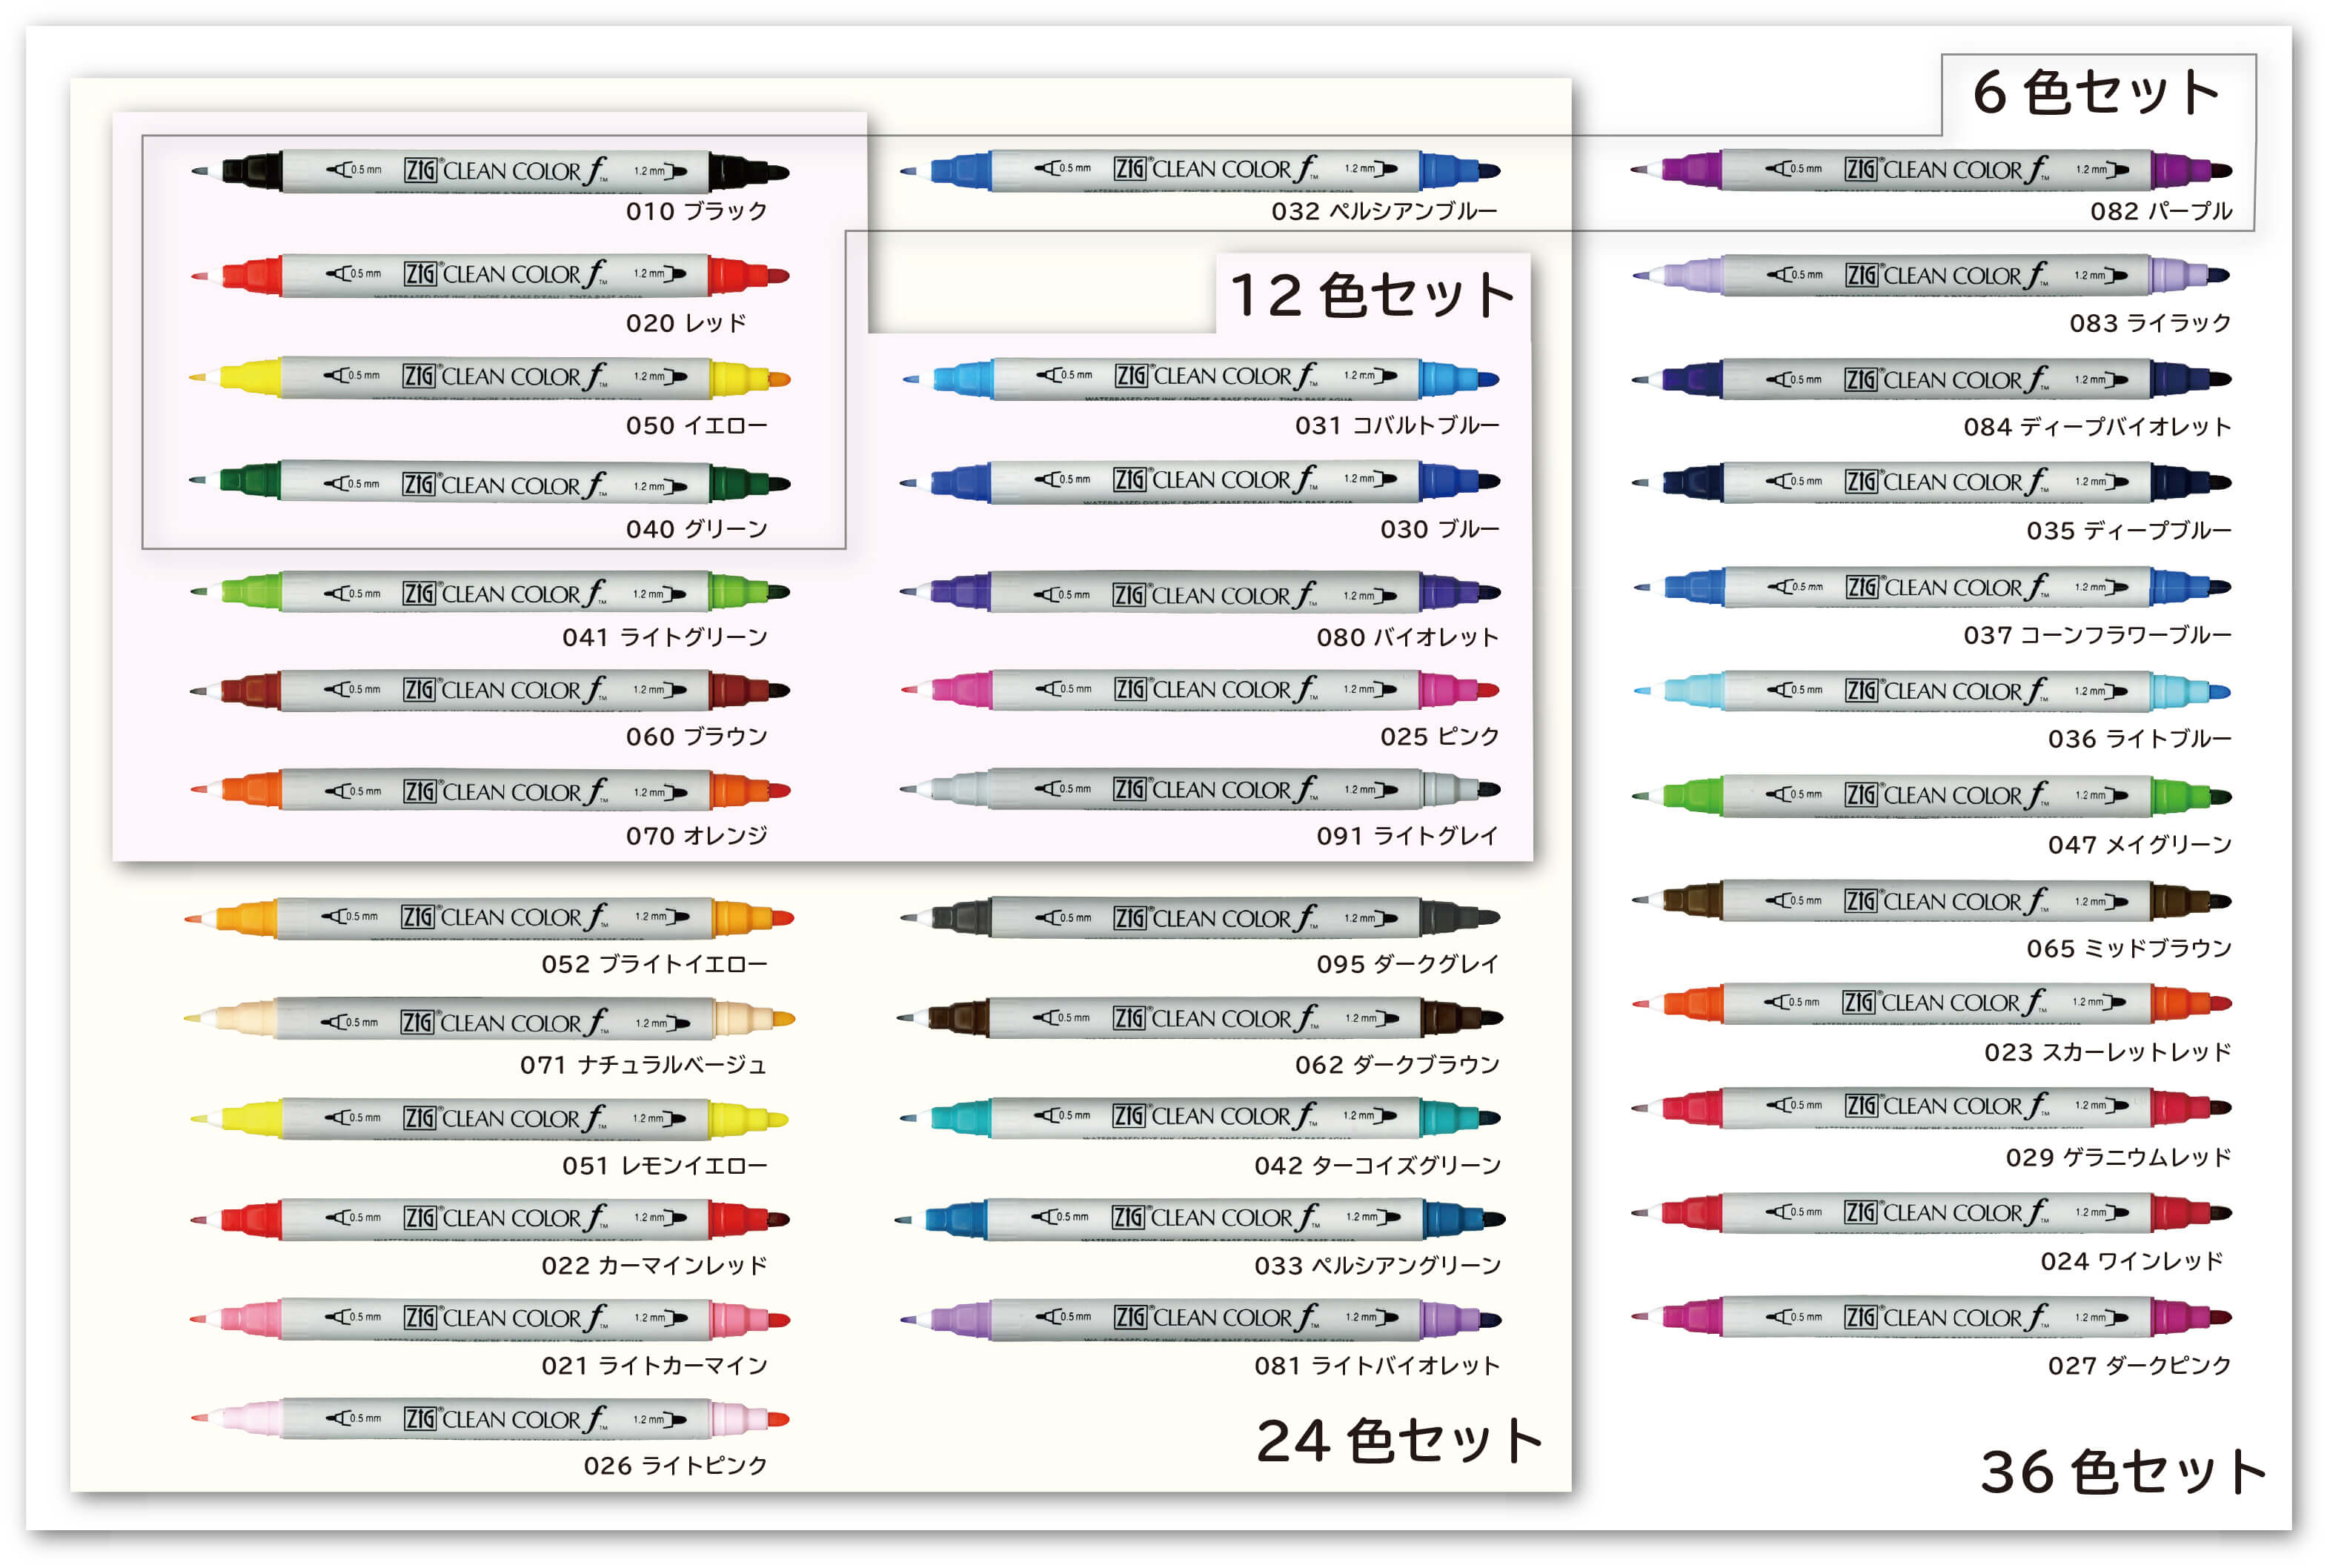Click the '080 バイオレット' label text
Screen dimensions: 2330x1568
(1408, 637)
